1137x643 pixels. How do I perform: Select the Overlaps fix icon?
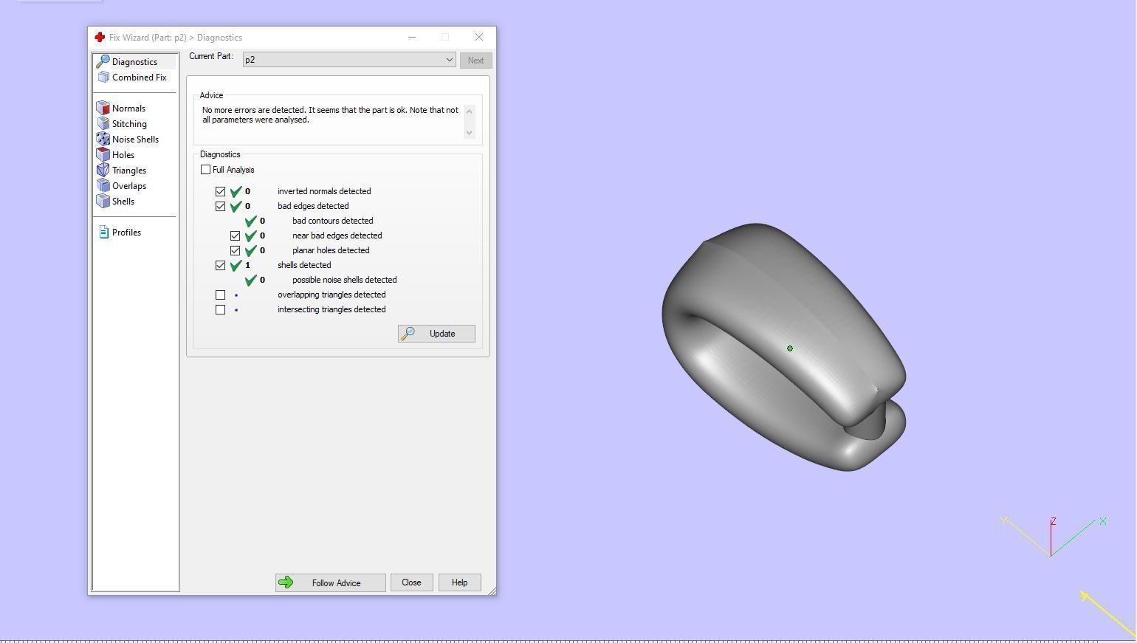pyautogui.click(x=103, y=185)
